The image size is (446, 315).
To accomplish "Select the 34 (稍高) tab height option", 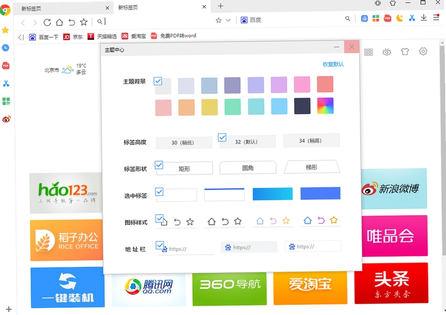I will pyautogui.click(x=312, y=140).
